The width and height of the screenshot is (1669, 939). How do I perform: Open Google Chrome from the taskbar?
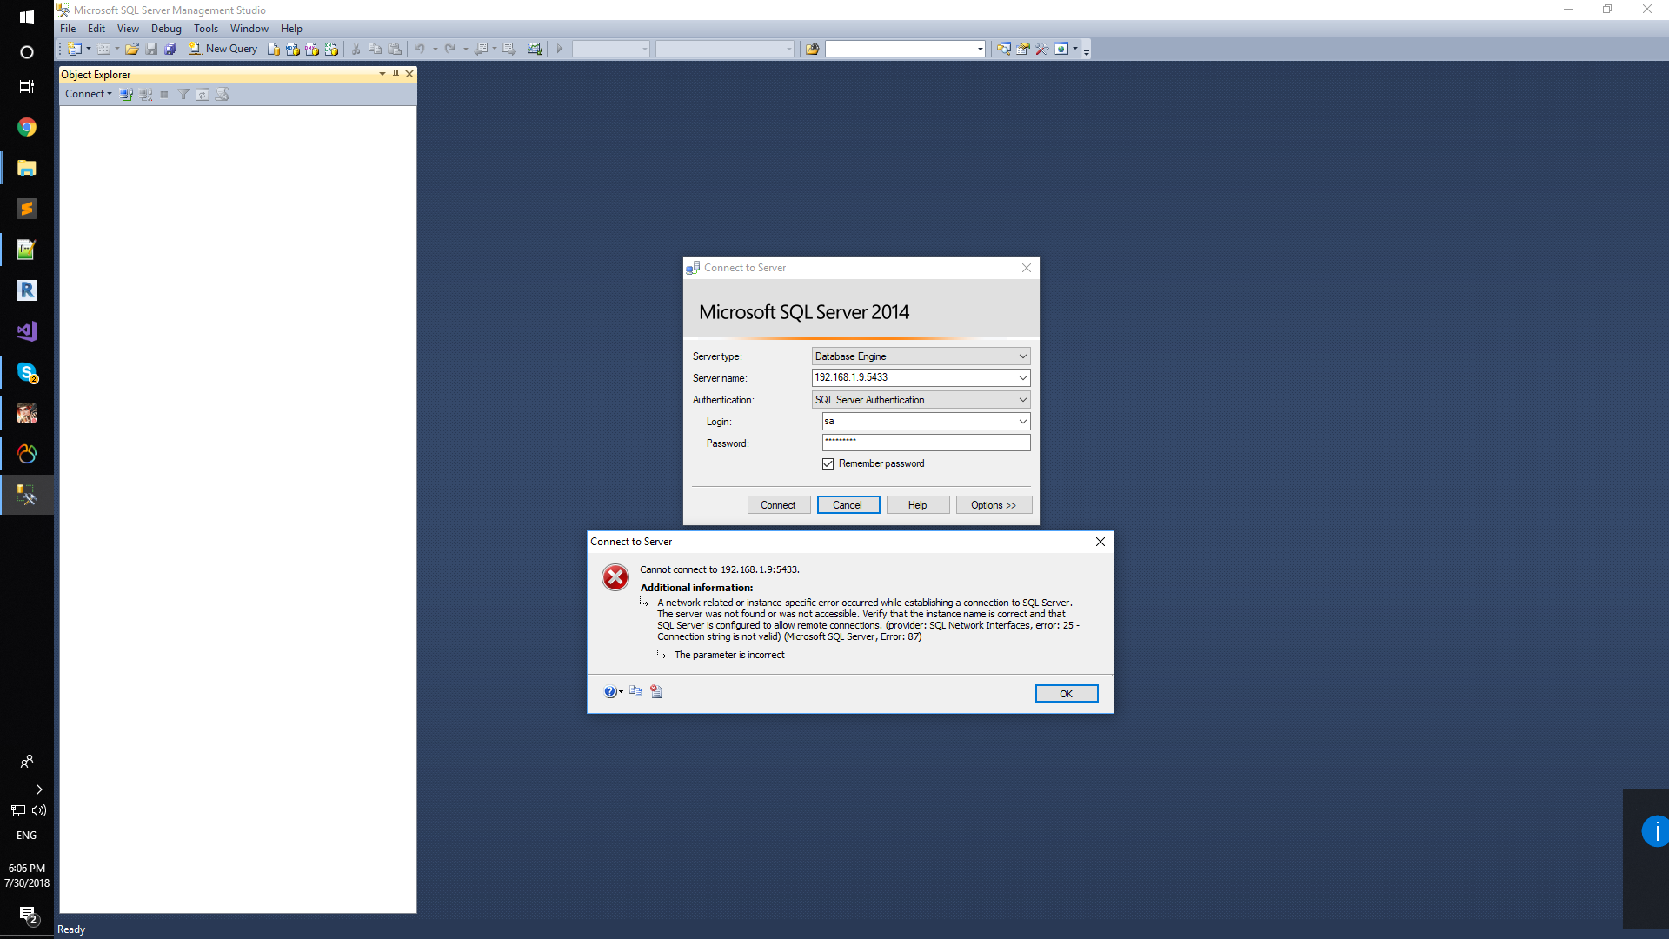click(27, 128)
